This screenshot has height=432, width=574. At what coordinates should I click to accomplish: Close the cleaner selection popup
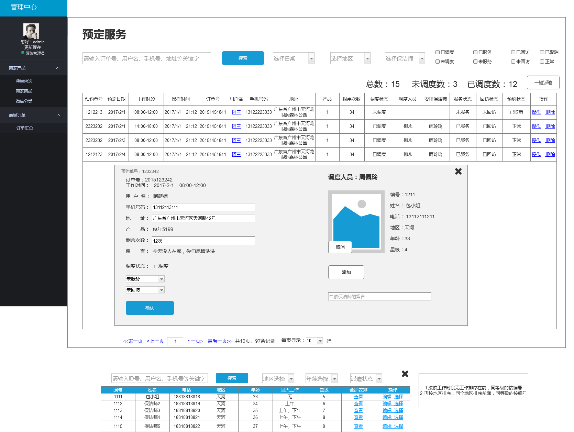405,374
